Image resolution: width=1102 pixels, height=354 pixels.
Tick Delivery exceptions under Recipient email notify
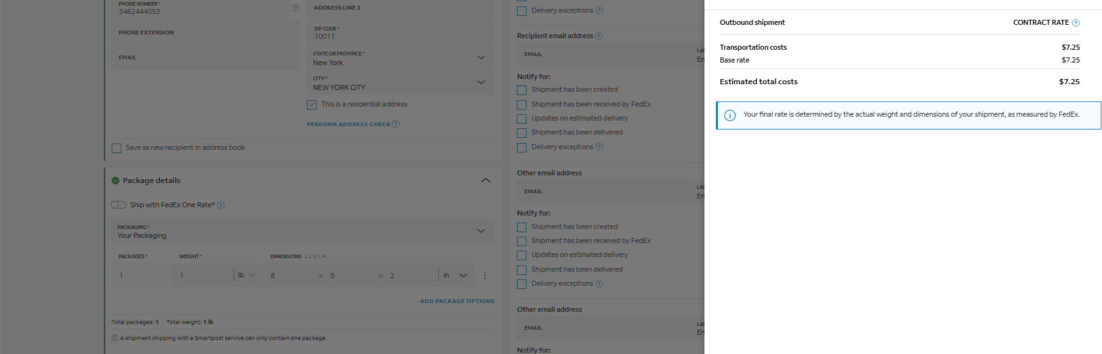(x=521, y=147)
